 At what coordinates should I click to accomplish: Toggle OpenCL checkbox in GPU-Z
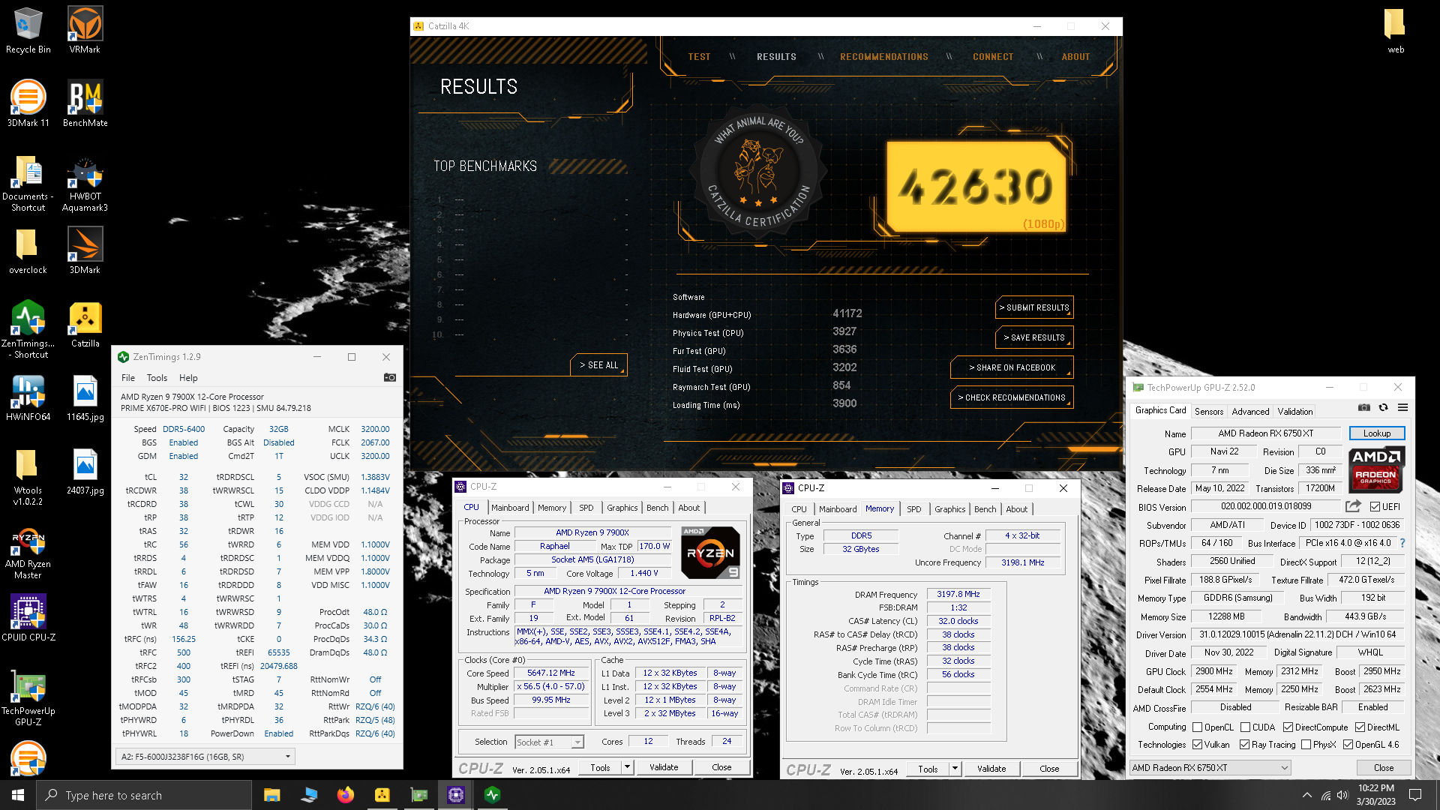[1198, 727]
